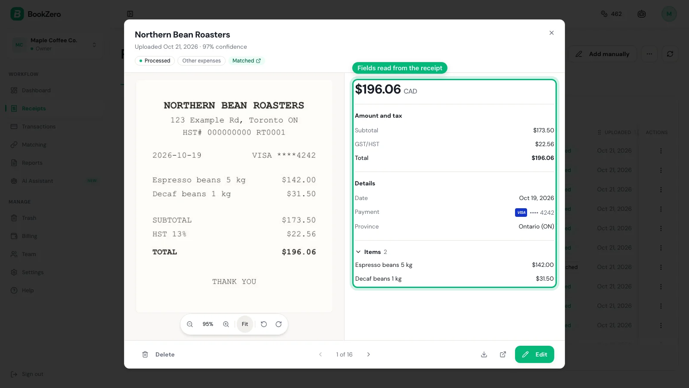
Task: Collapse the Items section
Action: pos(371,252)
